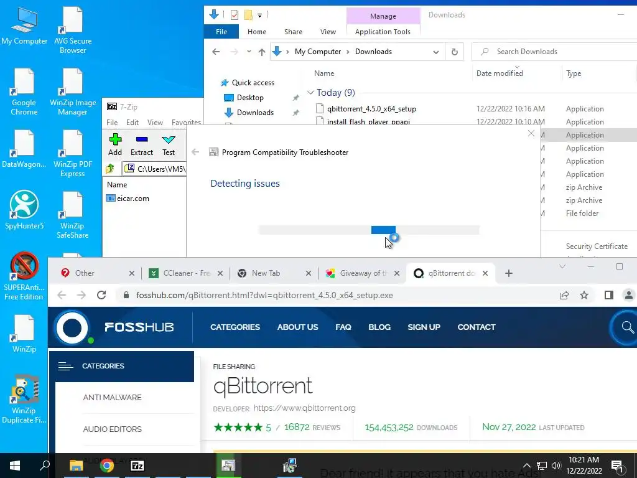The width and height of the screenshot is (637, 478).
Task: Open Application Tools ribbon tab
Action: coord(383,32)
